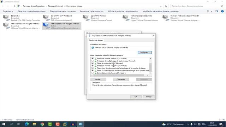Viewport: 226px width, 127px height.
Task: Expand the address bar history dropdown
Action: [x=161, y=6]
